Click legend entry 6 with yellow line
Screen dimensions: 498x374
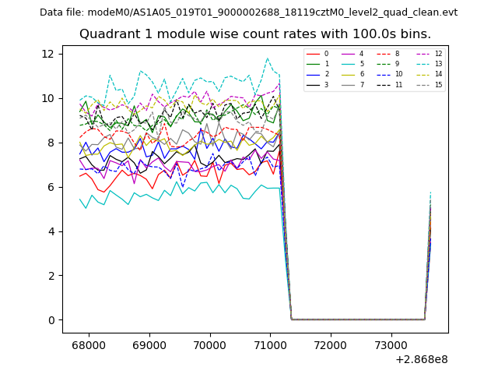click(354, 74)
